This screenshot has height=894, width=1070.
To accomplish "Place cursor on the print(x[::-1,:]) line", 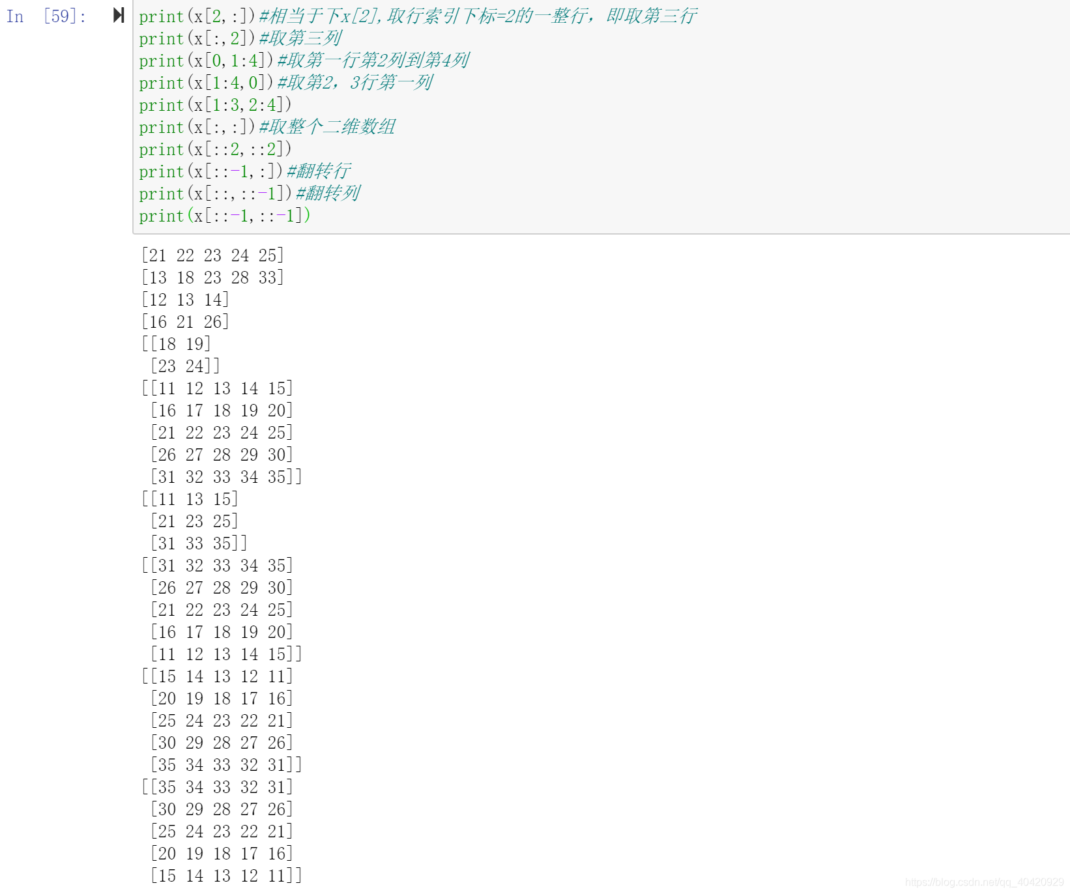I will pyautogui.click(x=210, y=171).
